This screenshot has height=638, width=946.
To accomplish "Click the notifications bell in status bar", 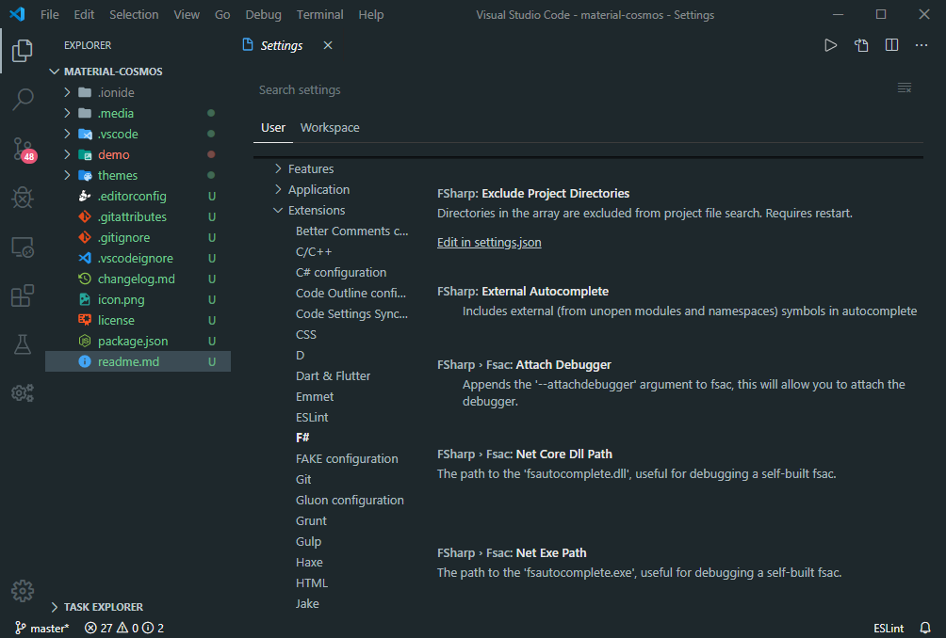I will pos(925,628).
